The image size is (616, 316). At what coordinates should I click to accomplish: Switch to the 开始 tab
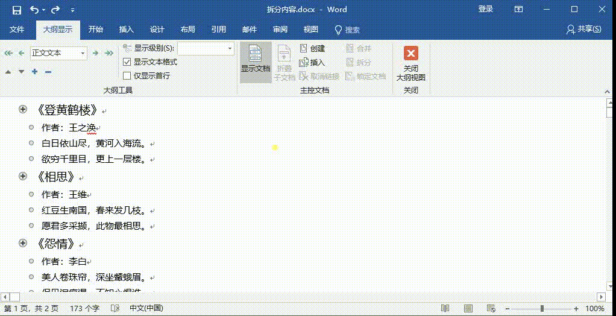[95, 30]
